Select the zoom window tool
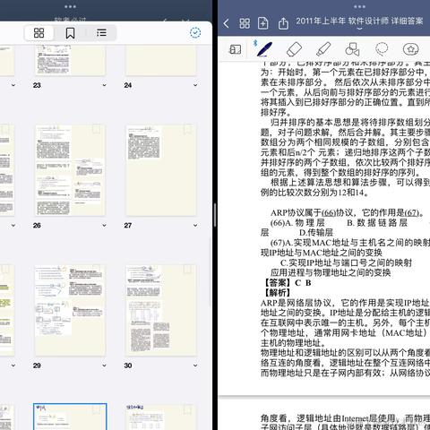The width and height of the screenshot is (430, 430). [235, 49]
